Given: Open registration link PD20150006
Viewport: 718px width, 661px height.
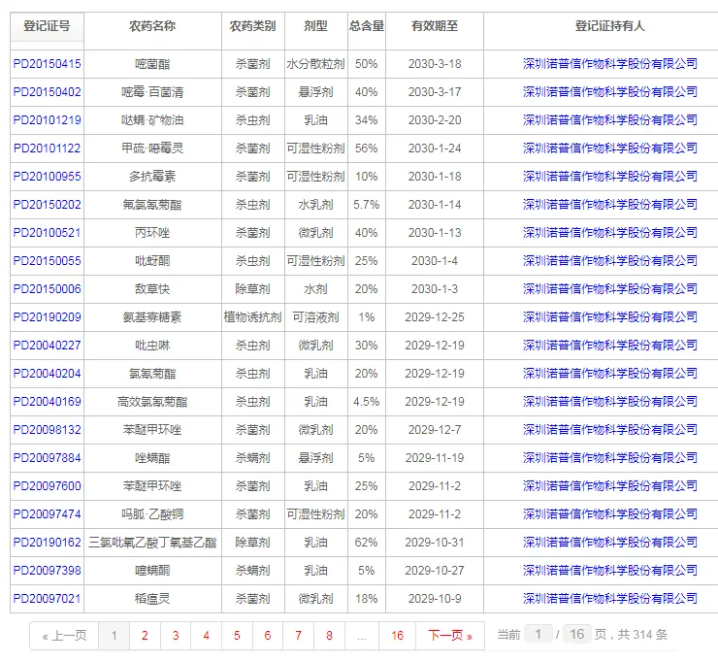Looking at the screenshot, I should (48, 289).
